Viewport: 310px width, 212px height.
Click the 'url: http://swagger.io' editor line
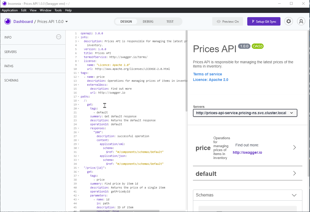(108, 93)
